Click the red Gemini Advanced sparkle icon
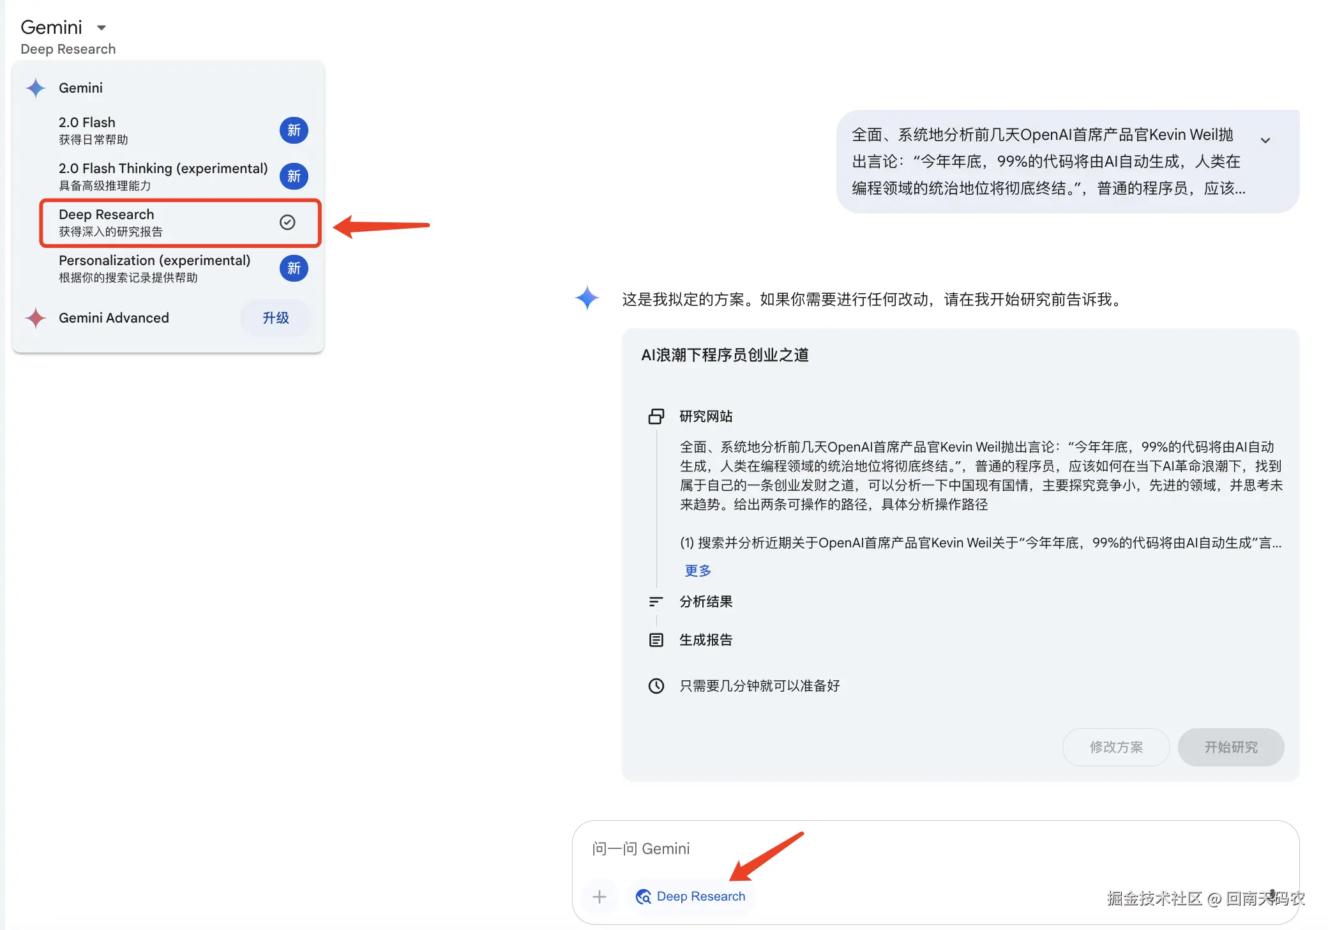The height and width of the screenshot is (930, 1328). point(36,318)
